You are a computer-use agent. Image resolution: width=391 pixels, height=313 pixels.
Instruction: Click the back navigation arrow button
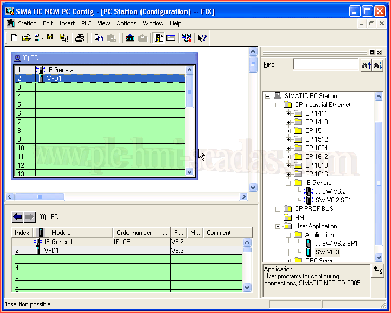[17, 216]
